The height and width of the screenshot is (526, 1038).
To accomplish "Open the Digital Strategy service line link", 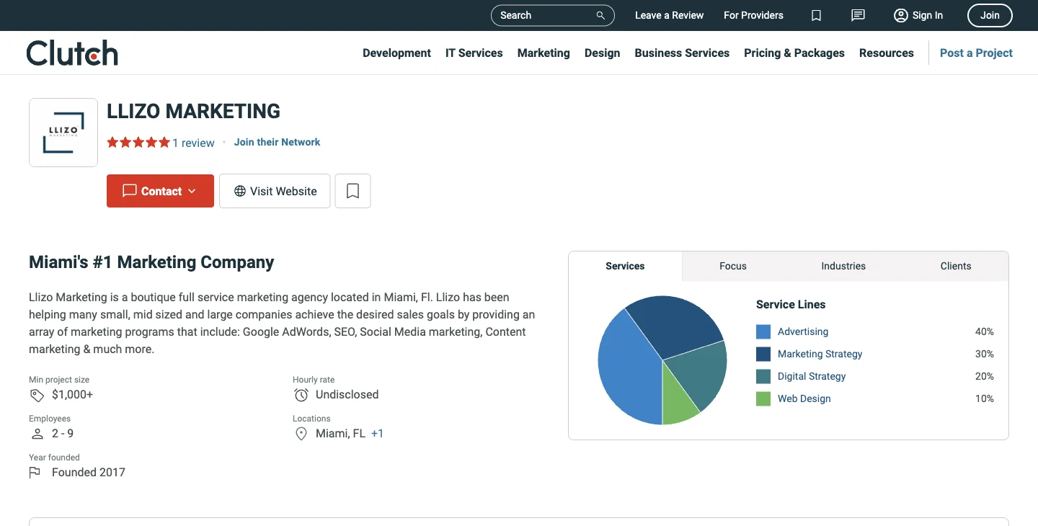I will 812,376.
